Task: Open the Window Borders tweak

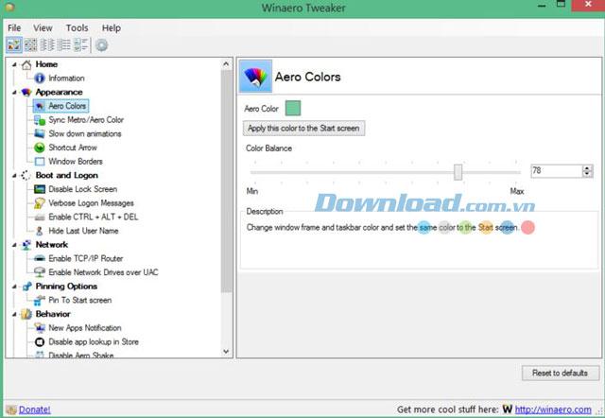Action: [75, 162]
